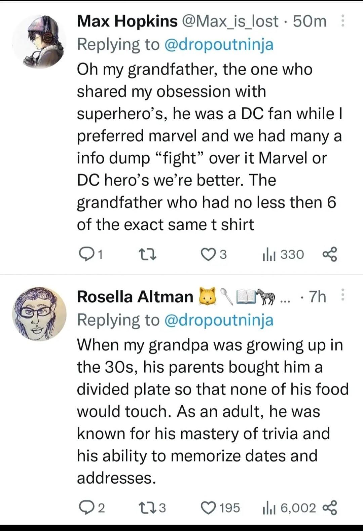363x531 pixels.
Task: Reply to Max Hopkins' tweet
Action: [84, 254]
